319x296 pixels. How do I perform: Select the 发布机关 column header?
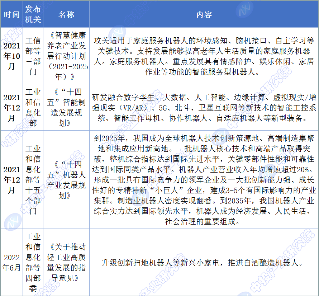click(x=33, y=14)
